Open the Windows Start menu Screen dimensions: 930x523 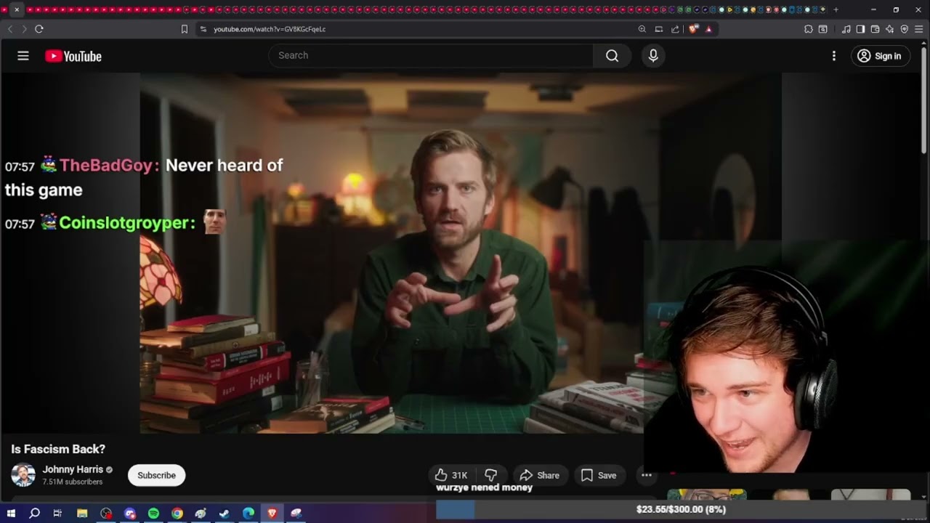click(11, 513)
